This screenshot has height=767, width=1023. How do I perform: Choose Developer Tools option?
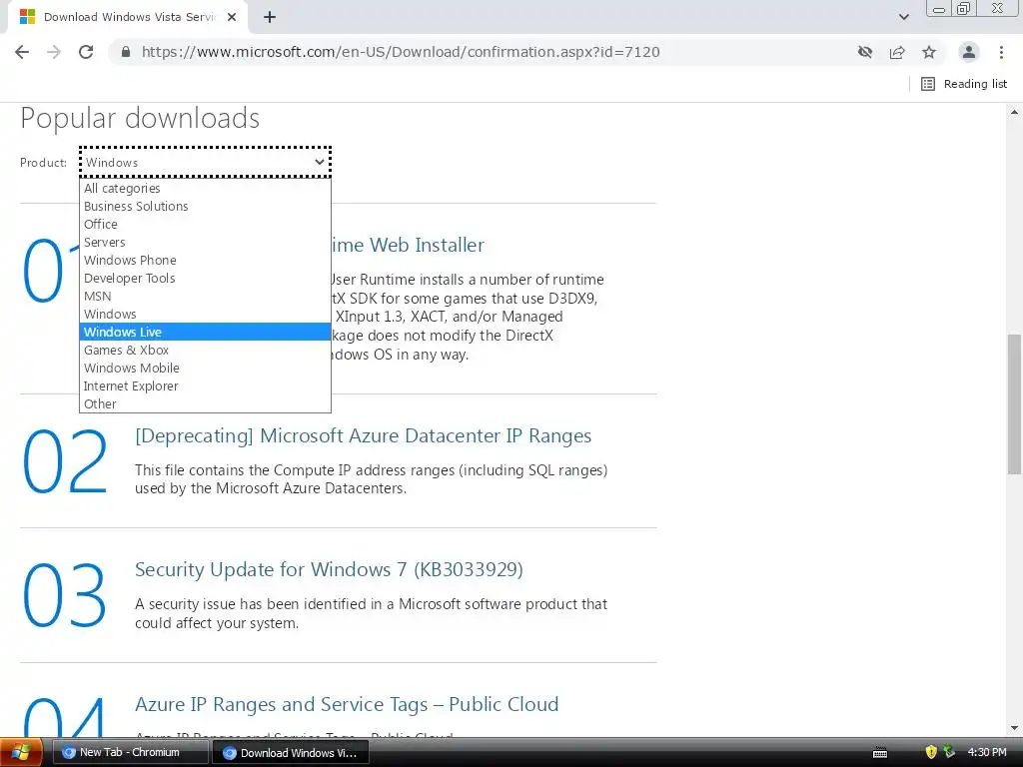point(205,278)
